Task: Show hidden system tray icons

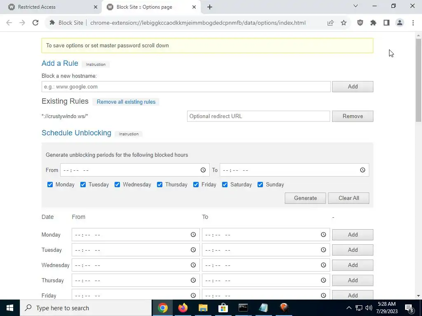Action: coord(349,308)
